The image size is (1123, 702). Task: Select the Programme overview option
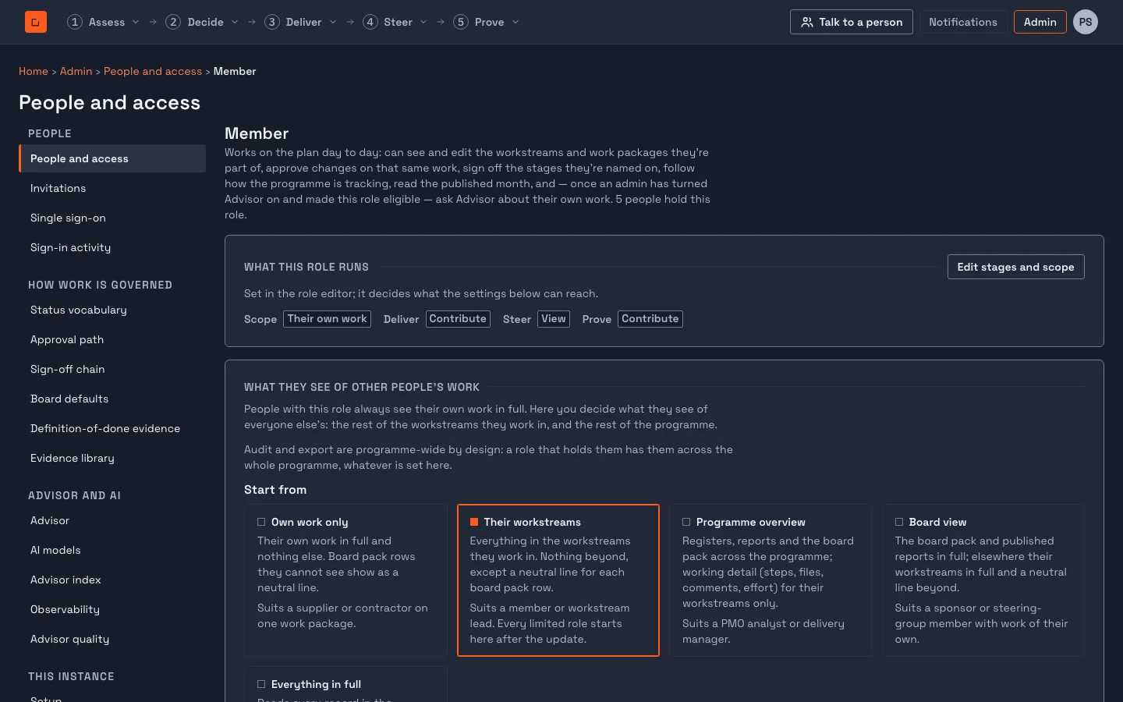[x=771, y=580]
